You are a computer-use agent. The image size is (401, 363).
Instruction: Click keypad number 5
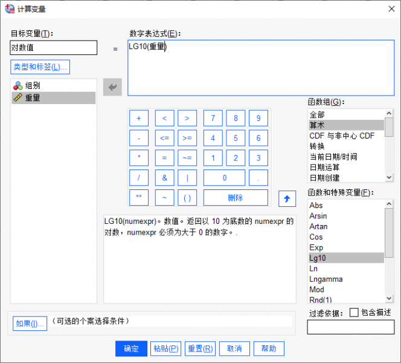point(236,138)
